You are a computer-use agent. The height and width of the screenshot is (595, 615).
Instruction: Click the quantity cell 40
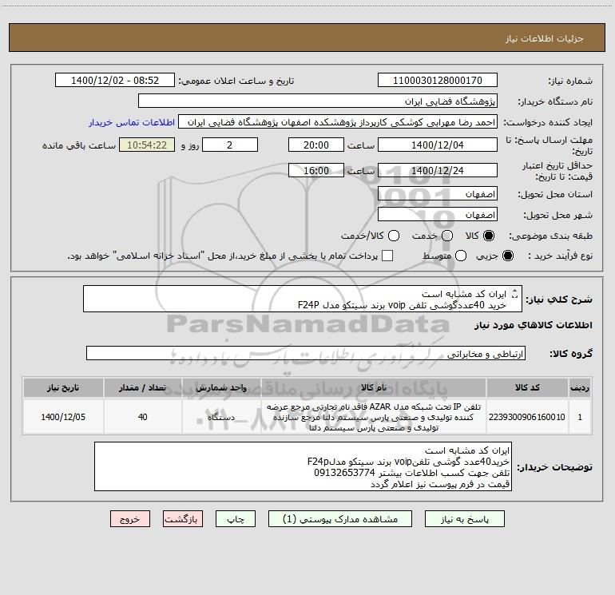point(143,417)
